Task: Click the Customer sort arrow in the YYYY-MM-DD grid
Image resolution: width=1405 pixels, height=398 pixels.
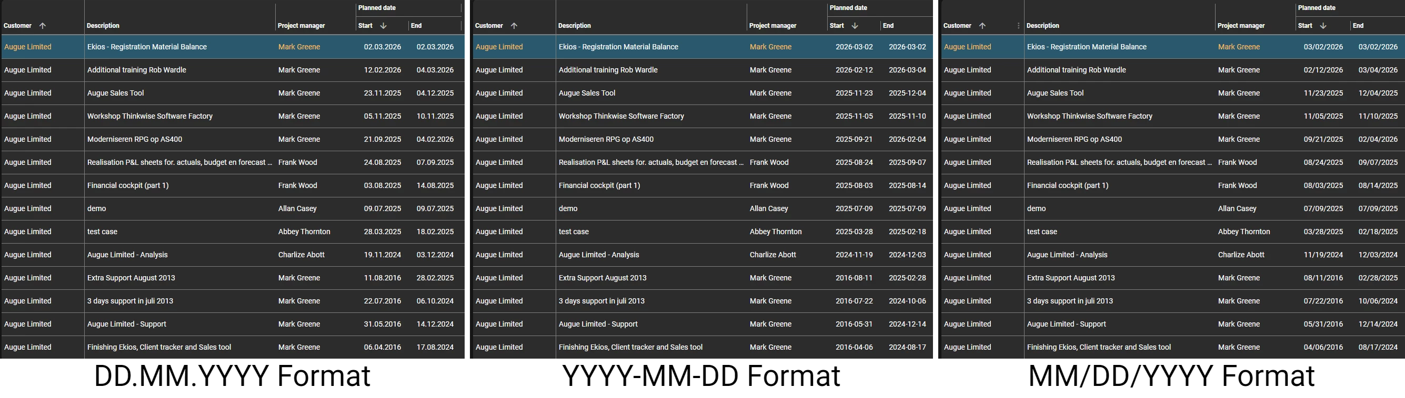Action: tap(514, 26)
